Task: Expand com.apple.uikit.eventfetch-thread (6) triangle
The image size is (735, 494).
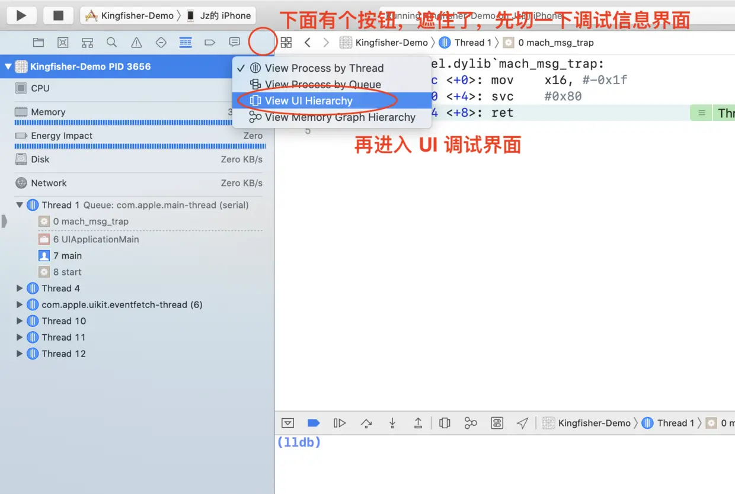Action: 20,304
